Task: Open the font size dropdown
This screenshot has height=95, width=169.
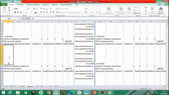Action: point(32,9)
